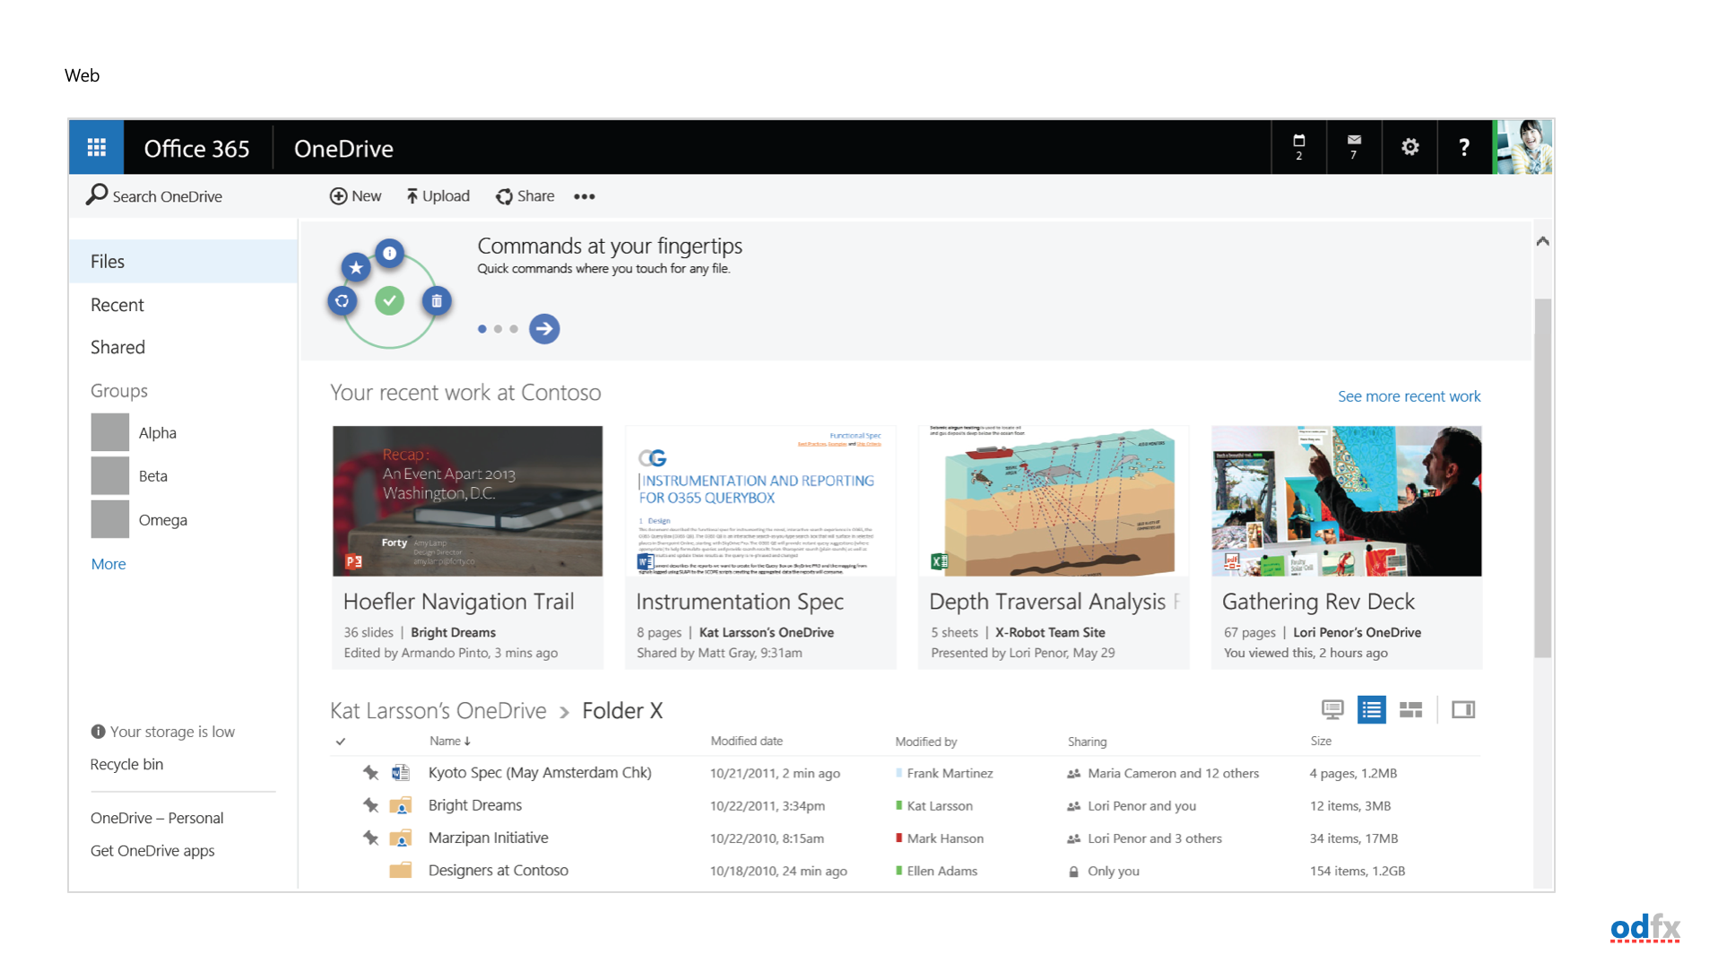Click the trash command icon in banner
The width and height of the screenshot is (1709, 963).
pyautogui.click(x=437, y=301)
